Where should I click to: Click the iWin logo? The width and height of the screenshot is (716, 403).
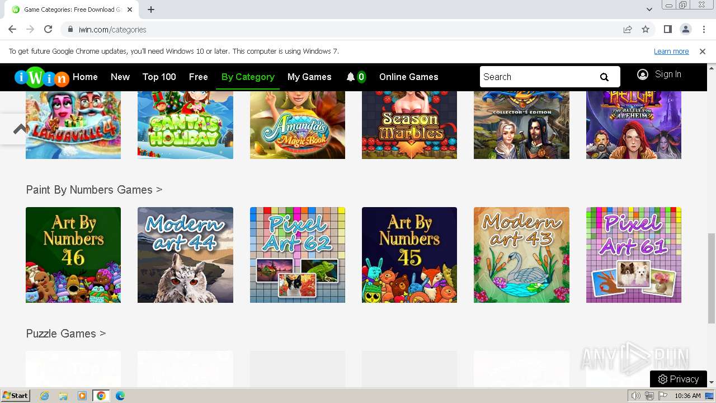tap(41, 77)
